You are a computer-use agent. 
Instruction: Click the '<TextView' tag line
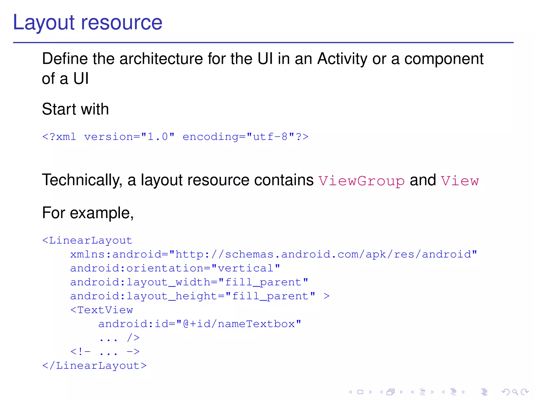(x=102, y=310)
